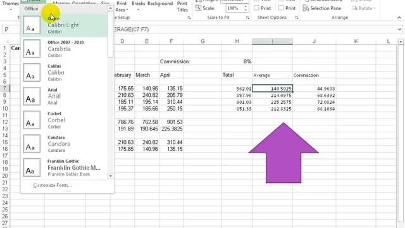
Task: Click the Average heading cell
Action: (x=273, y=75)
